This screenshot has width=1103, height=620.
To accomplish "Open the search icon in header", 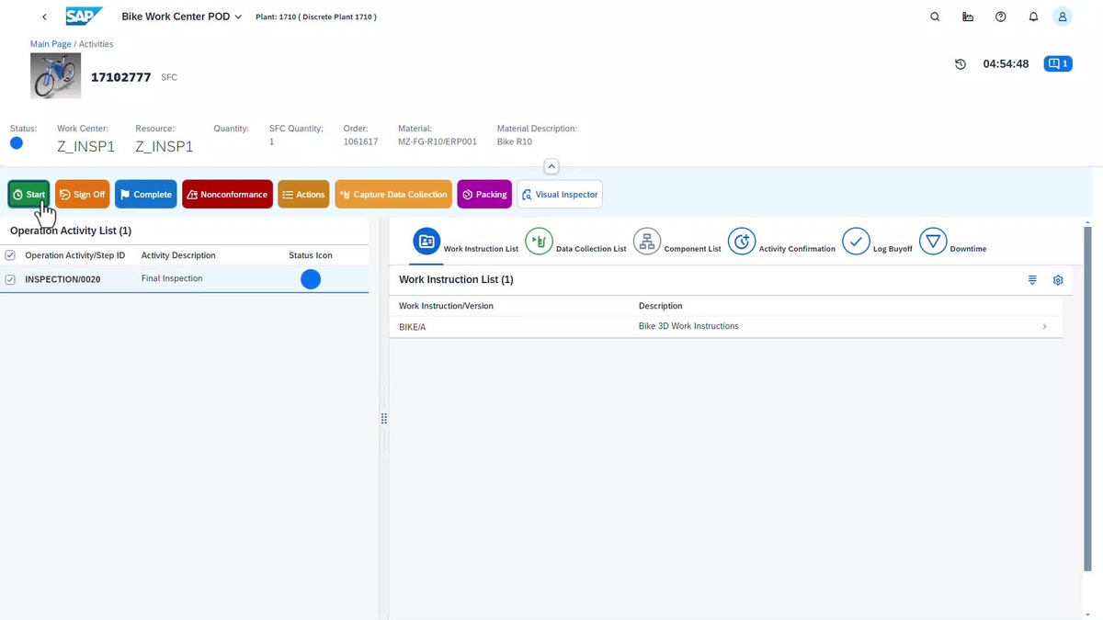I will coord(935,17).
